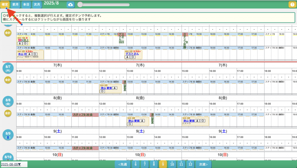Click clock icon on 8/7 津山 愛里 booking

(102, 91)
